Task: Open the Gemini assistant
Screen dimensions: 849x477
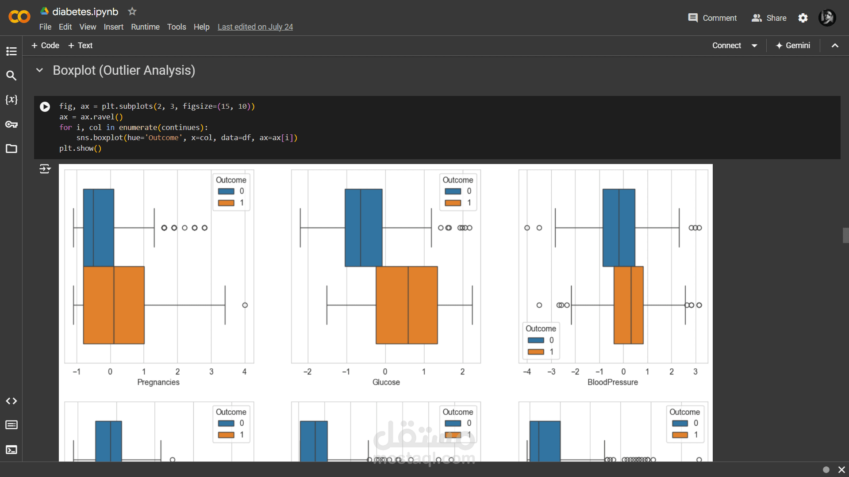Action: pos(793,46)
